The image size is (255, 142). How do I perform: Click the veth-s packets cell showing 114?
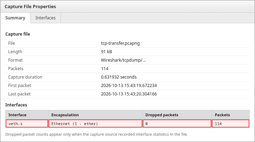pyautogui.click(x=231, y=124)
